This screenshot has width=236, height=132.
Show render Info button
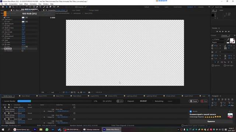coord(120,101)
